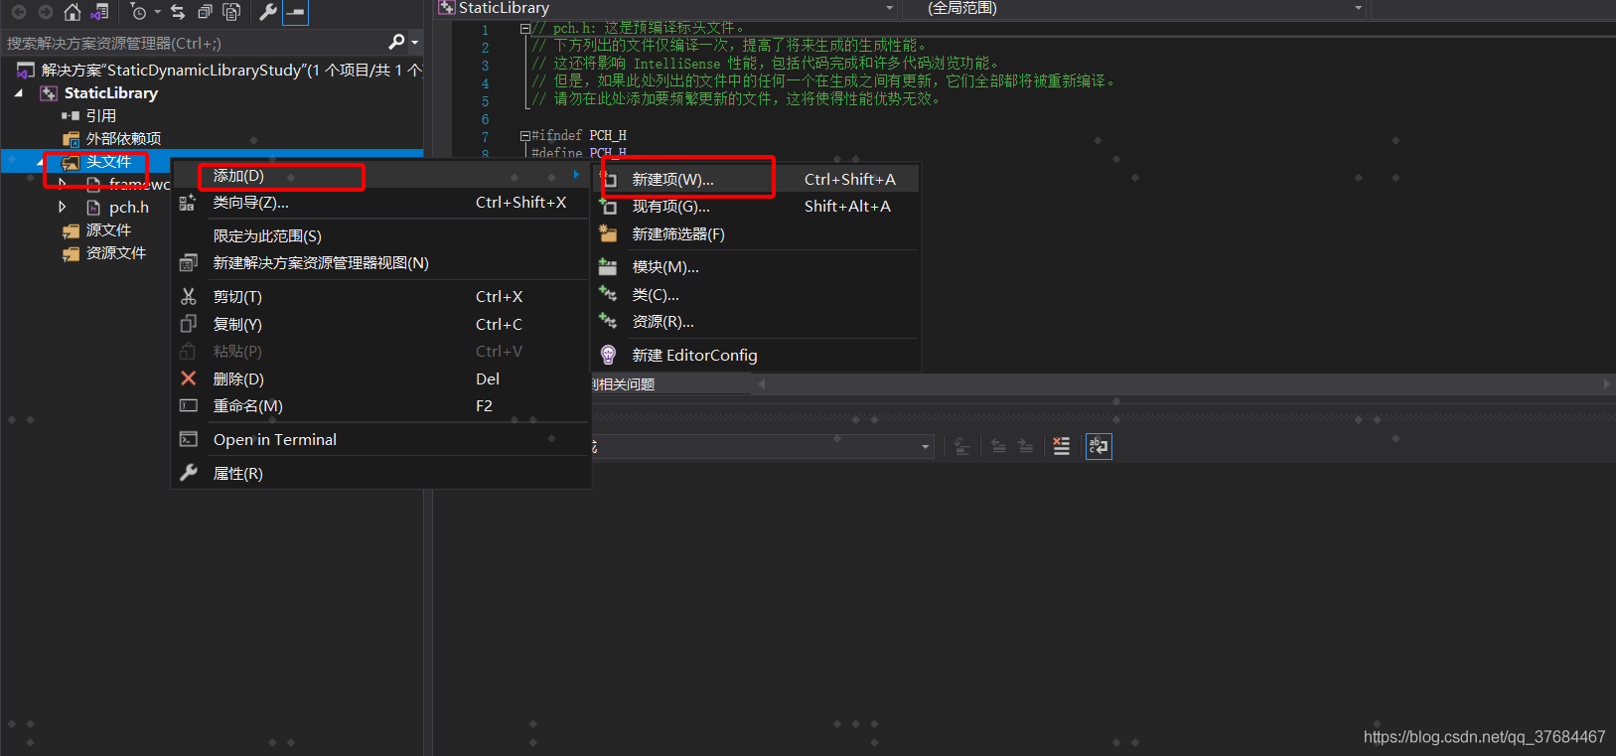Click the Sync with Active Document icon
The image size is (1616, 756).
coord(178,12)
